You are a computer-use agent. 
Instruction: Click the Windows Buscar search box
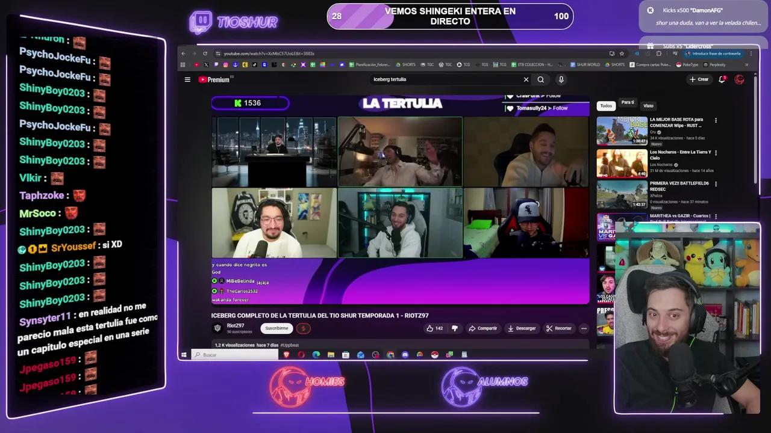pos(235,355)
